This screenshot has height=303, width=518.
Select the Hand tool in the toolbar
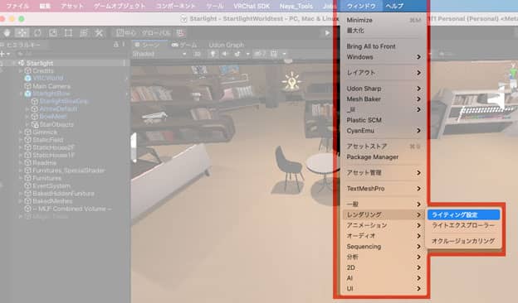pyautogui.click(x=7, y=33)
